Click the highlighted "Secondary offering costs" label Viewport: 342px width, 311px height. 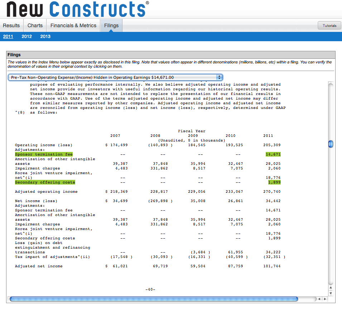click(x=45, y=182)
